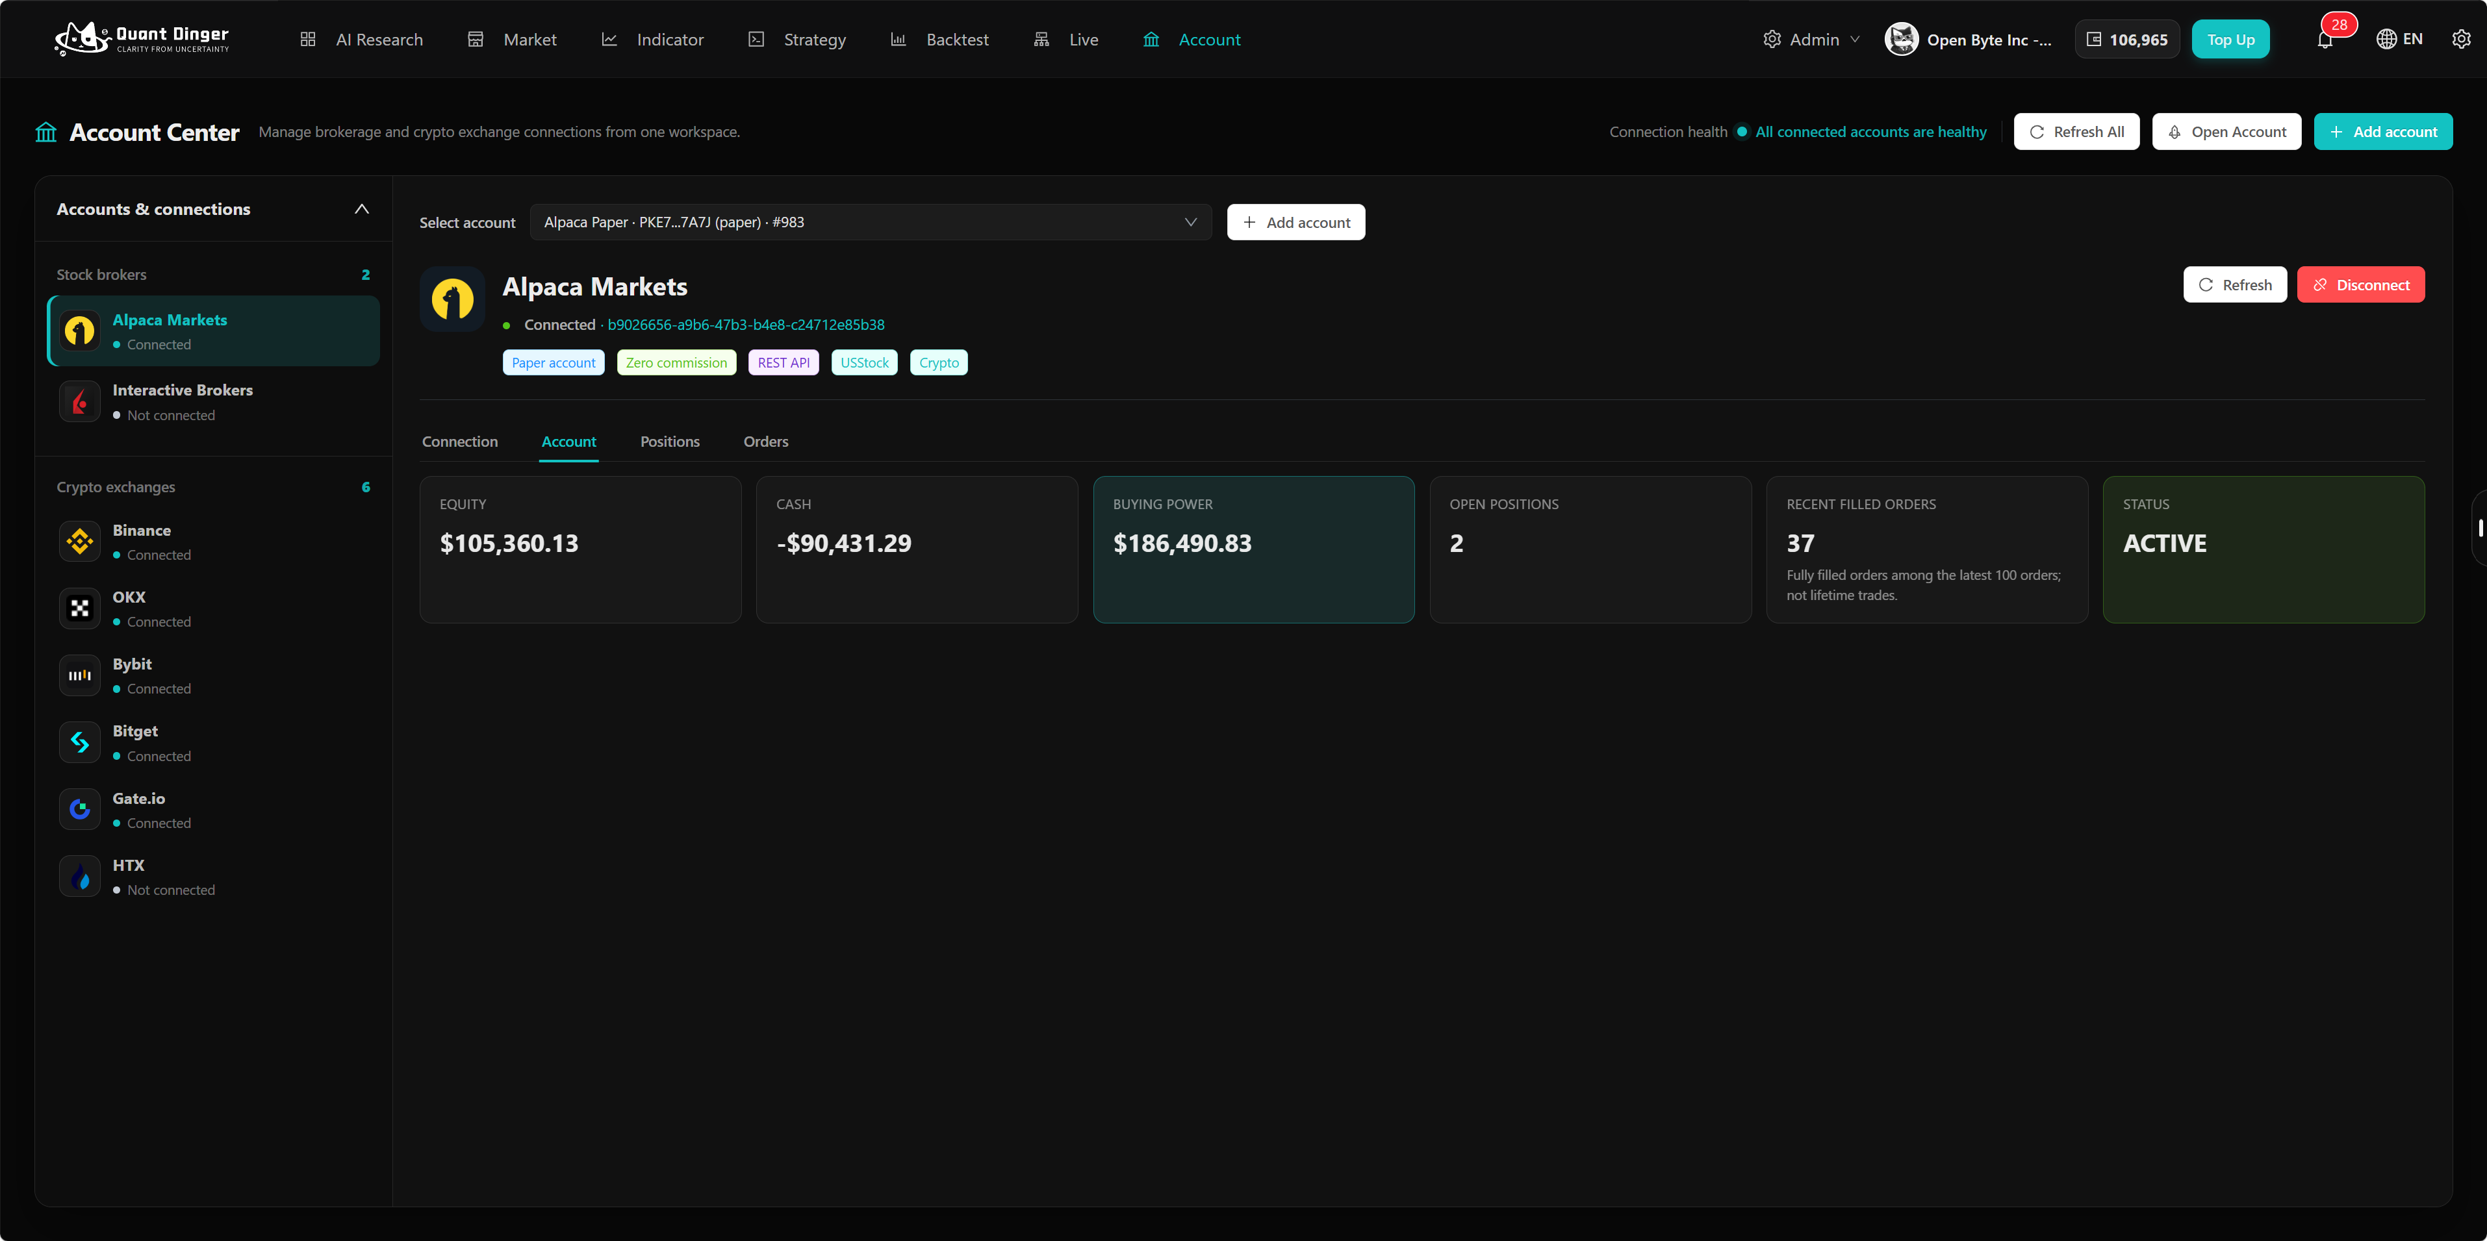Click the Bybit logo icon

coord(80,675)
